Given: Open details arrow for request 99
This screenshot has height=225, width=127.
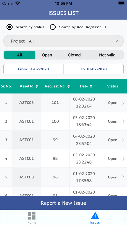Looking at the screenshot, I should tap(123, 140).
